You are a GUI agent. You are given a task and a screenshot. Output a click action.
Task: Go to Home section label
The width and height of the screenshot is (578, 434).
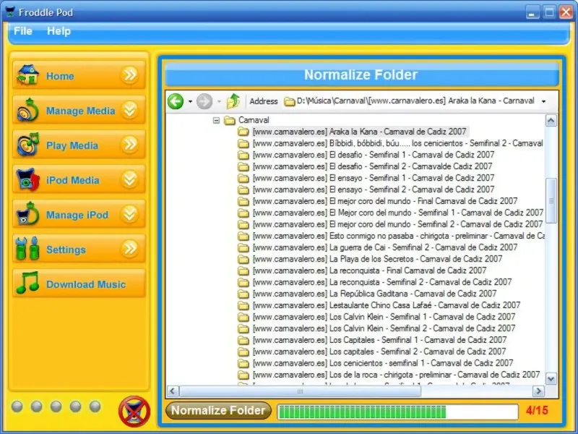pos(60,76)
